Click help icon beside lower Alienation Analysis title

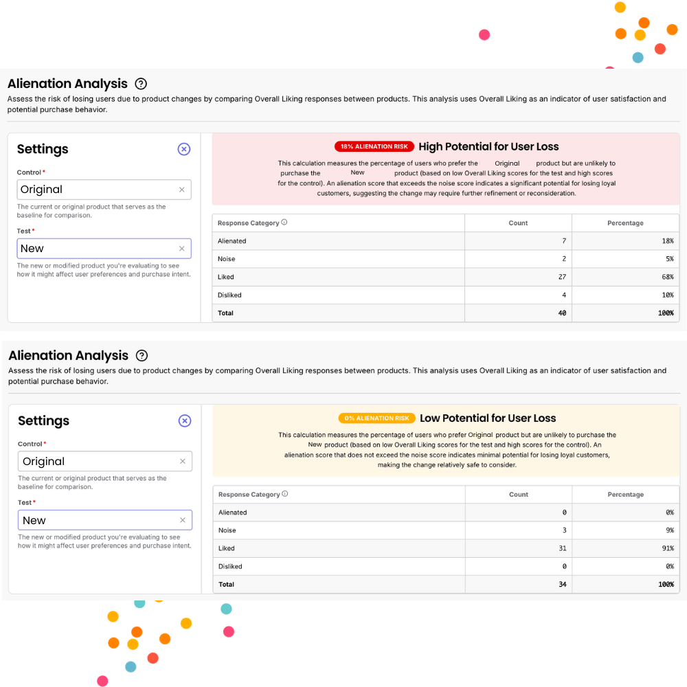[x=142, y=355]
